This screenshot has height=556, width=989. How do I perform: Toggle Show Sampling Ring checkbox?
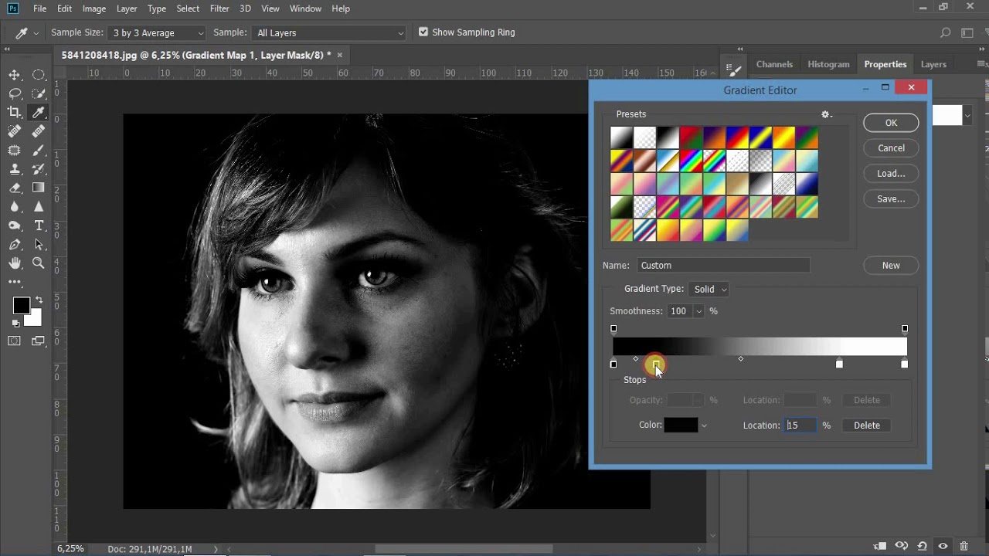point(423,32)
